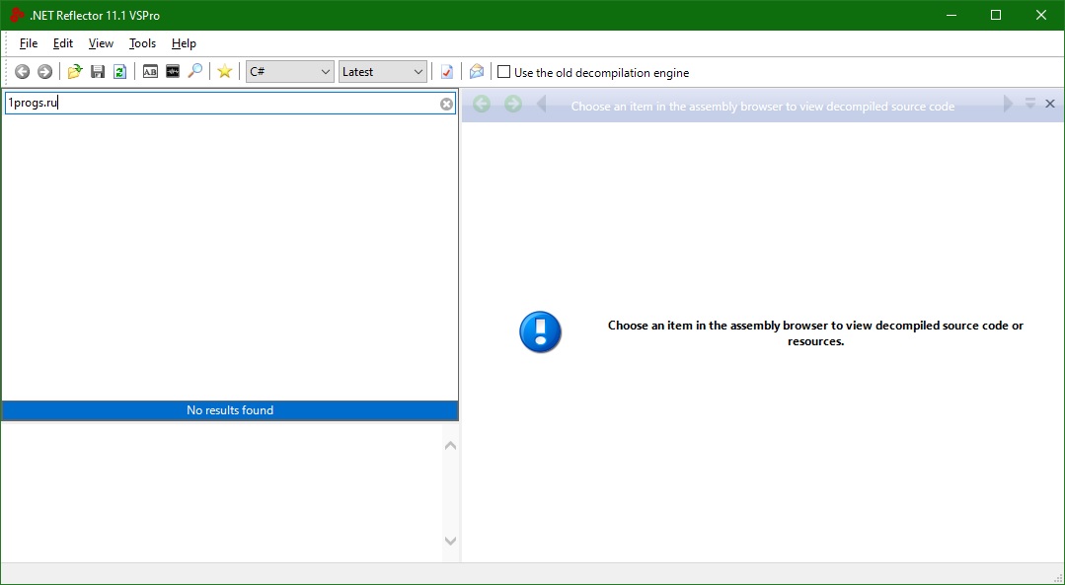Click the right triangle in code pane header
Screen dimensions: 1065x585
(x=1008, y=104)
